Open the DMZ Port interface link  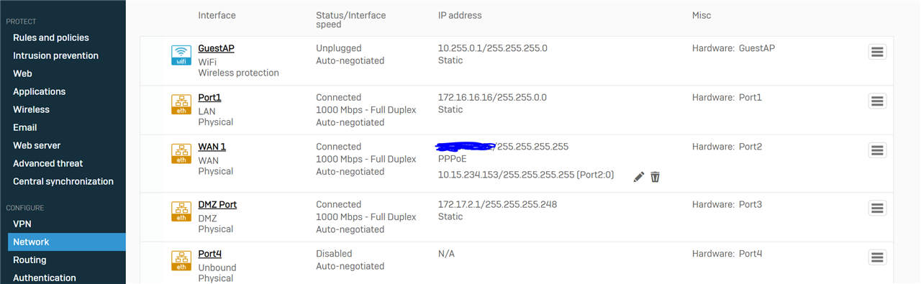pos(217,205)
